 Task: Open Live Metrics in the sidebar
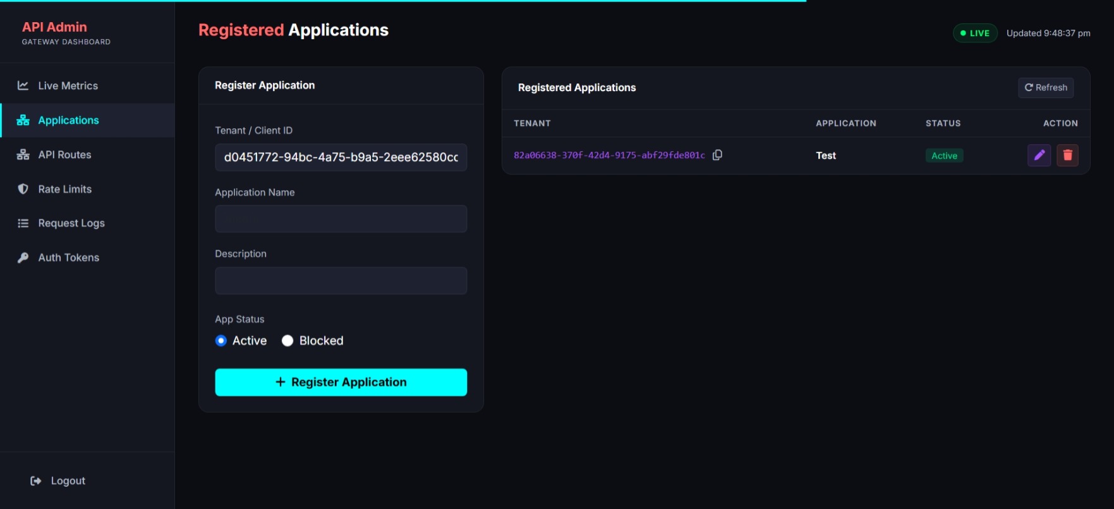point(87,85)
